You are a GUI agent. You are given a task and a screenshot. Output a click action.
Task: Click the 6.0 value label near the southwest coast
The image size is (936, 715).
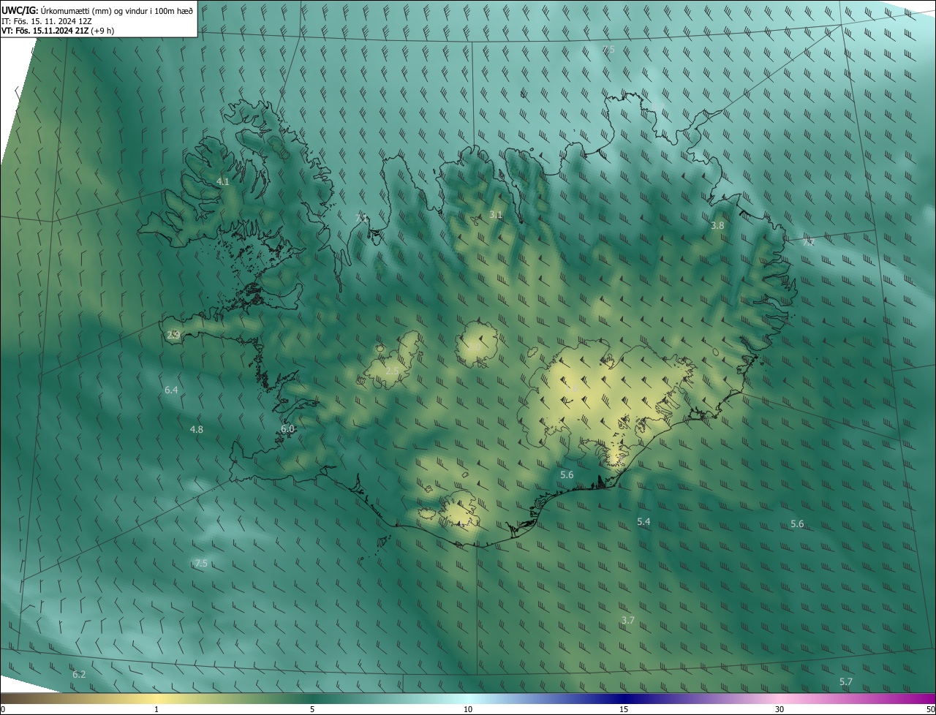[x=287, y=429]
